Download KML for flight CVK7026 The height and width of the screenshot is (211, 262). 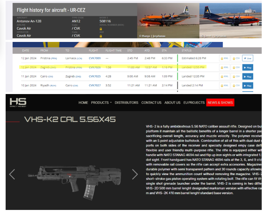225,67
